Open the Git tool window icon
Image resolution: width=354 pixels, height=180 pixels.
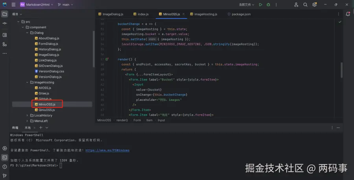coord(4,176)
